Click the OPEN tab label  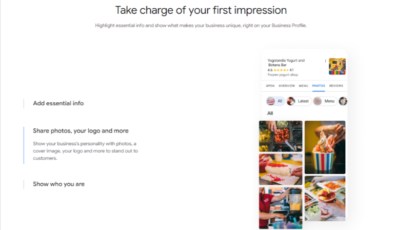click(270, 86)
